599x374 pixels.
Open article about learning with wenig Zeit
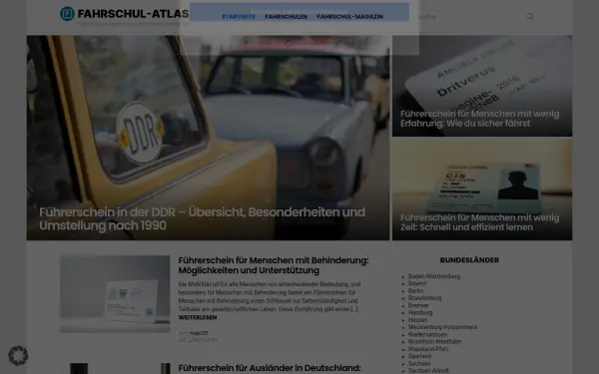pyautogui.click(x=479, y=222)
